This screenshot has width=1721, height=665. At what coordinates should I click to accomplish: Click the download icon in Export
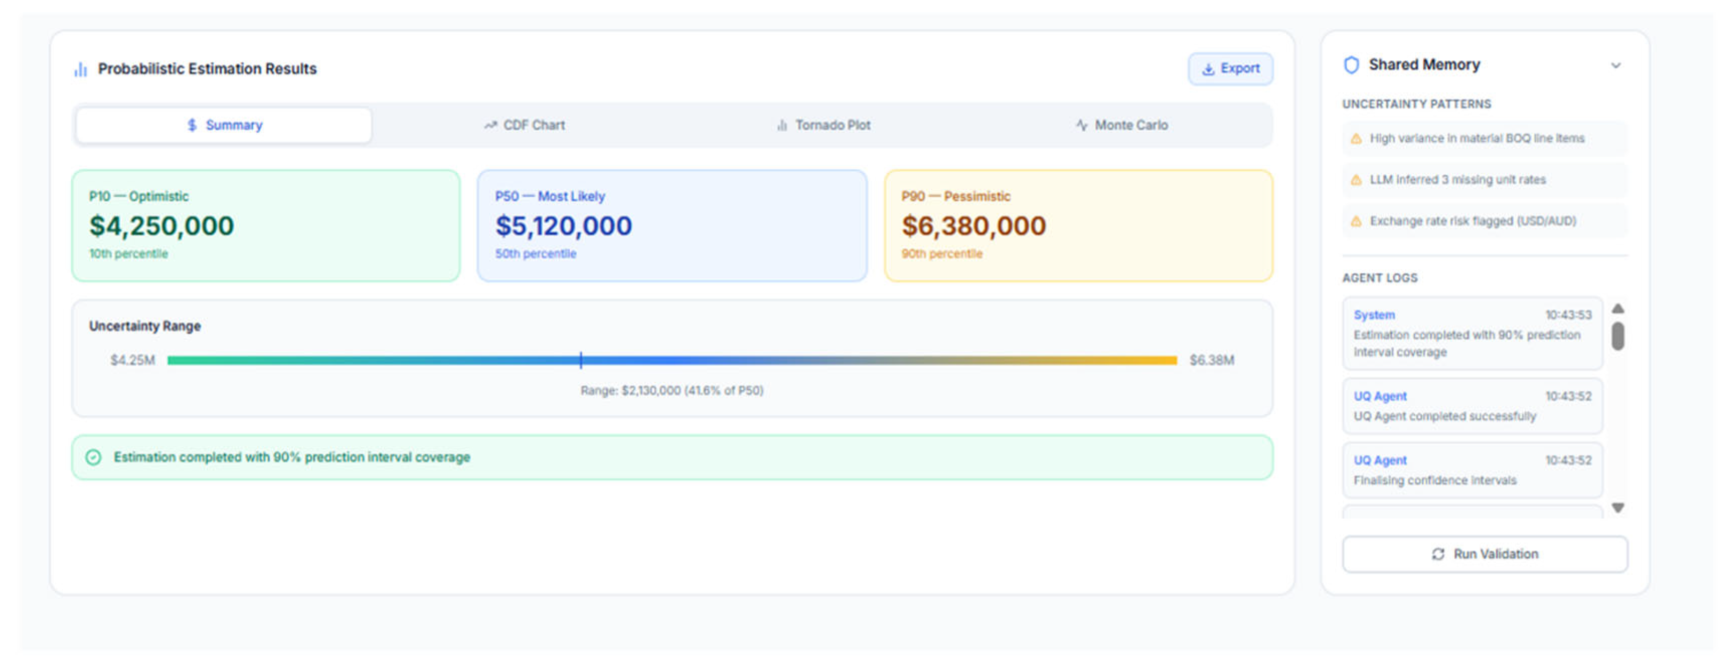click(1208, 69)
